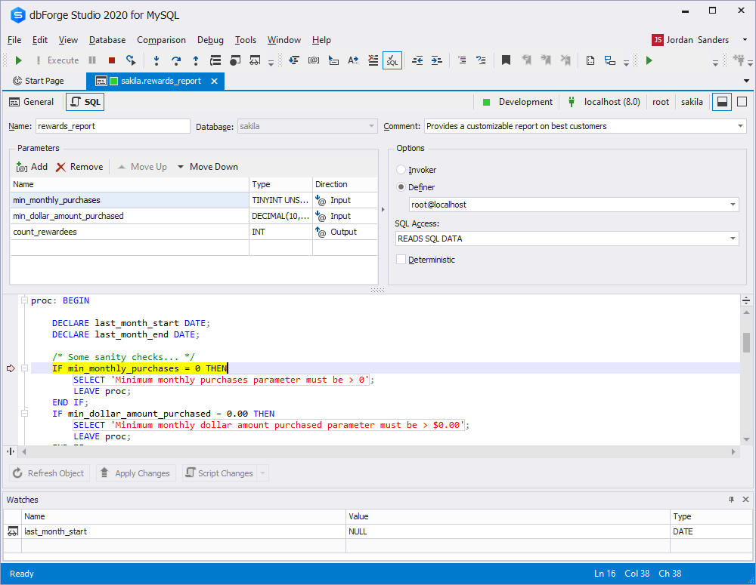Click the editor split handle above the scrollbar
The width and height of the screenshot is (756, 585).
click(x=746, y=301)
